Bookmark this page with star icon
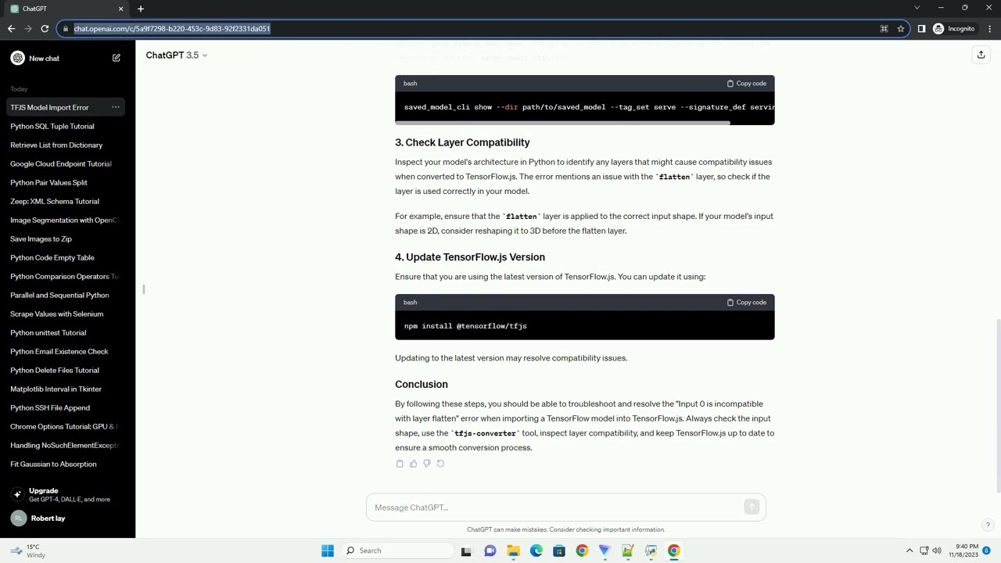Viewport: 1001px width, 563px height. coord(901,29)
